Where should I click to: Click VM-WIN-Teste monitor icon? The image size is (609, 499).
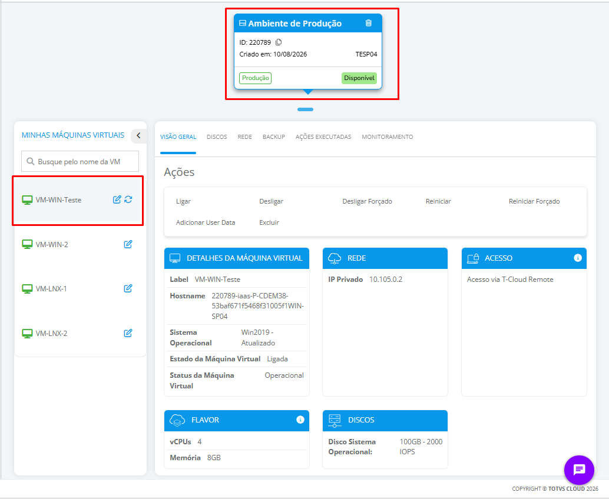coord(27,200)
